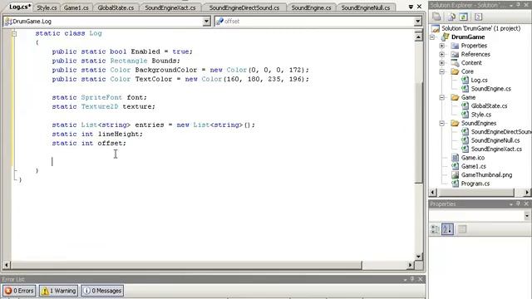Click the Solution Explorer horizontal scrollbar
532x299 pixels.
[476, 192]
